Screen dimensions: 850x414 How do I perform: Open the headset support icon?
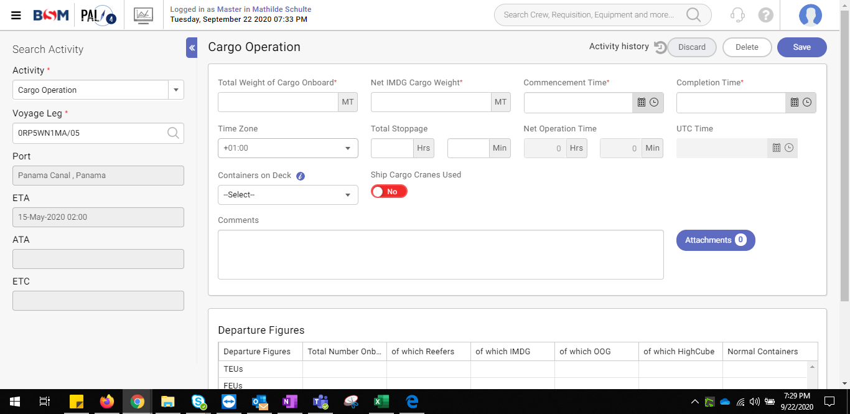pos(737,16)
